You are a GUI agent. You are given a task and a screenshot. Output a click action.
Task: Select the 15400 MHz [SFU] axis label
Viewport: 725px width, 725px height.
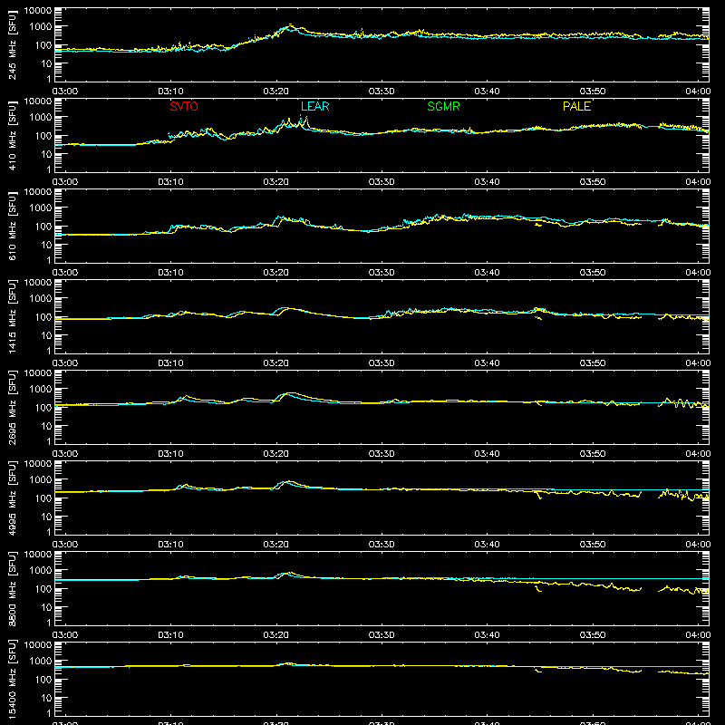click(x=12, y=679)
